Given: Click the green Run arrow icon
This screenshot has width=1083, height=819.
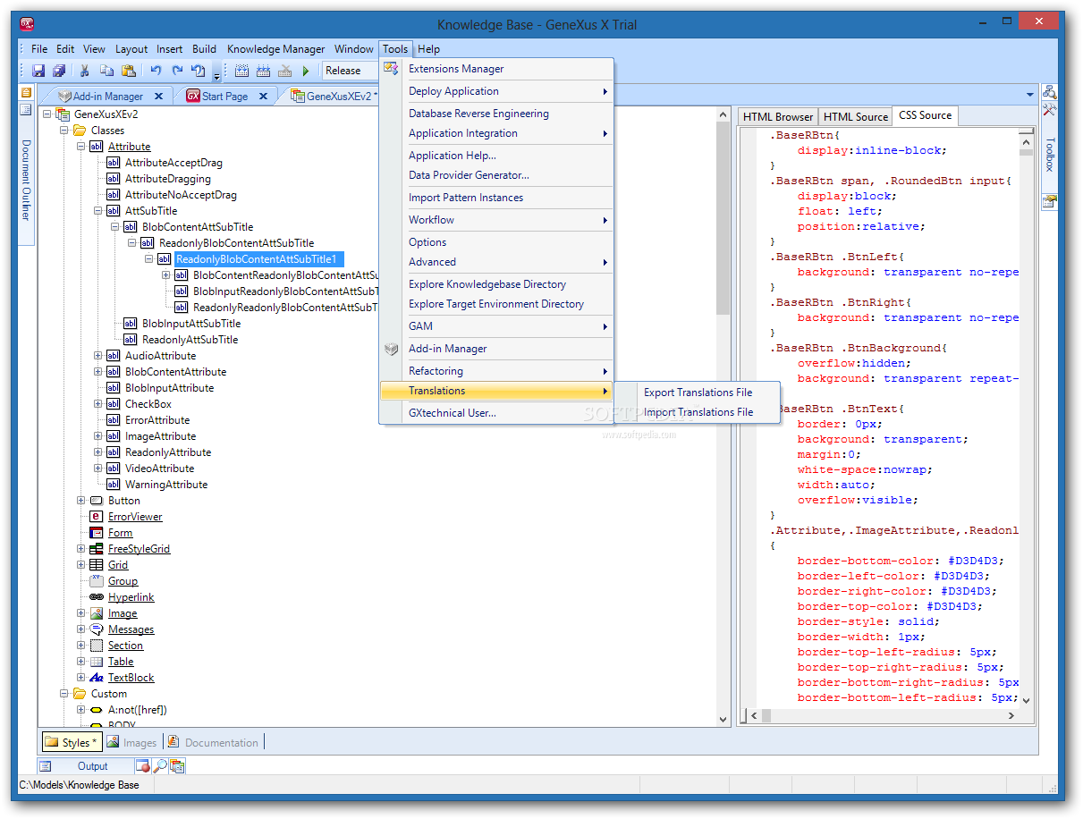Looking at the screenshot, I should pyautogui.click(x=306, y=71).
